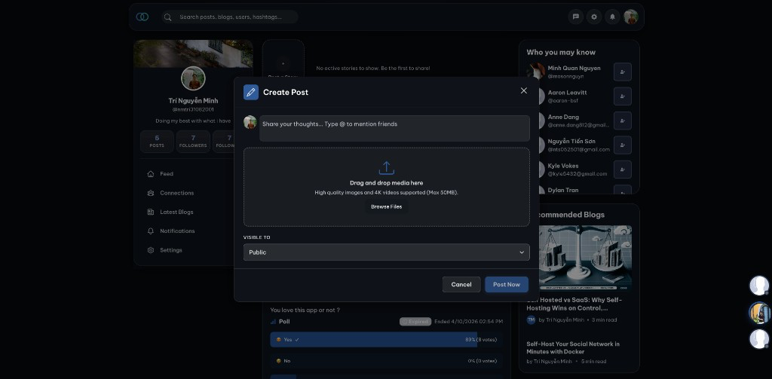
Task: Click the Connections people icon
Action: [151, 193]
